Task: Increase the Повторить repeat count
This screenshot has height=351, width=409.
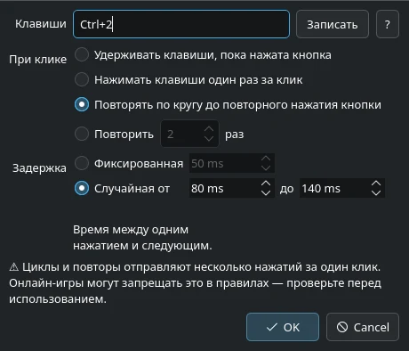Action: pyautogui.click(x=209, y=129)
